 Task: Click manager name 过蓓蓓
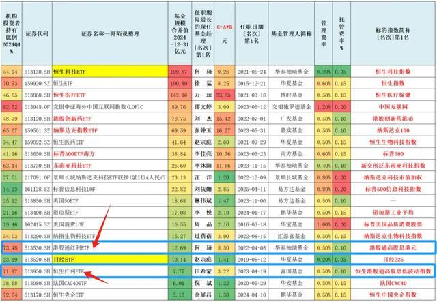203,236
